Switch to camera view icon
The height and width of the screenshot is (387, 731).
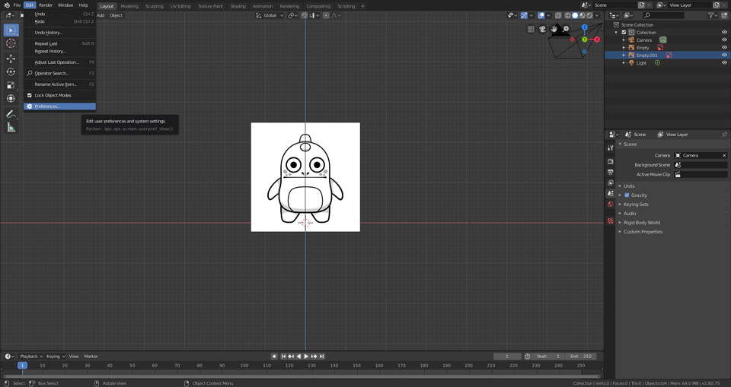click(x=542, y=29)
